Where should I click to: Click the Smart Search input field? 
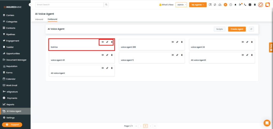pyautogui.click(x=69, y=5)
